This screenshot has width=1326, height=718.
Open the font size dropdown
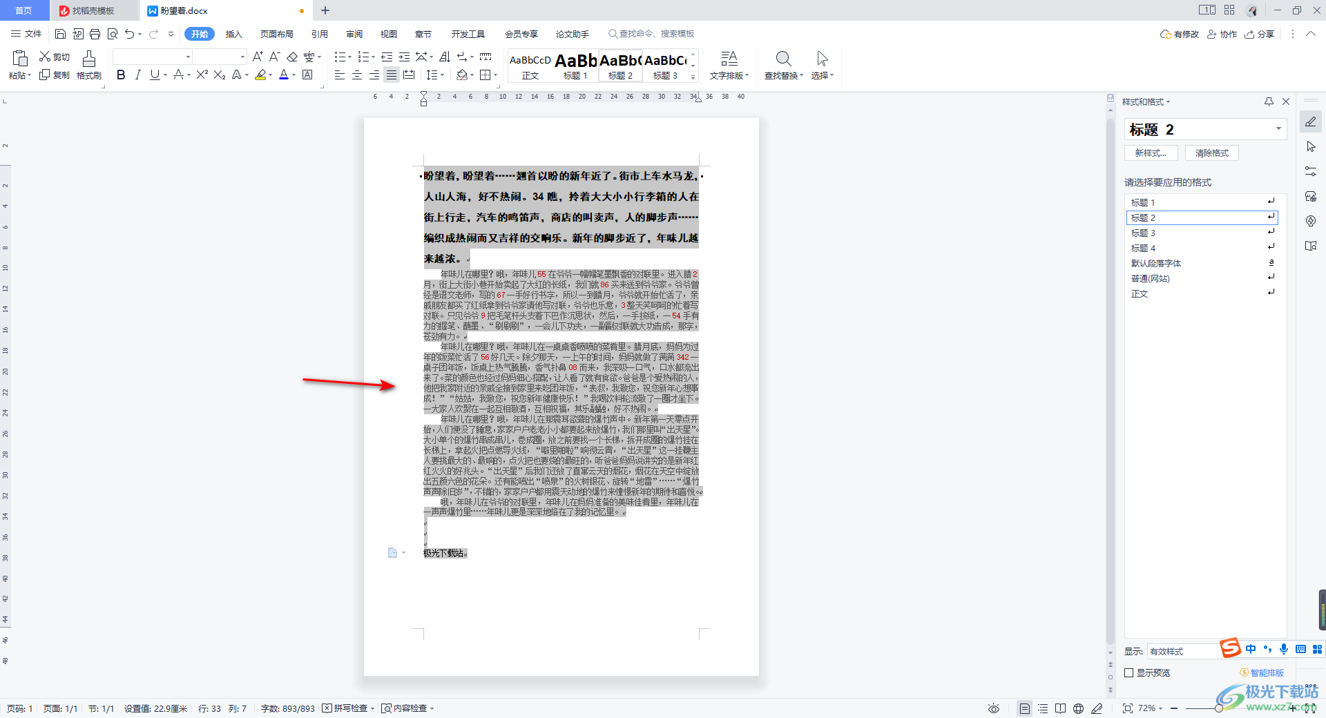[242, 57]
